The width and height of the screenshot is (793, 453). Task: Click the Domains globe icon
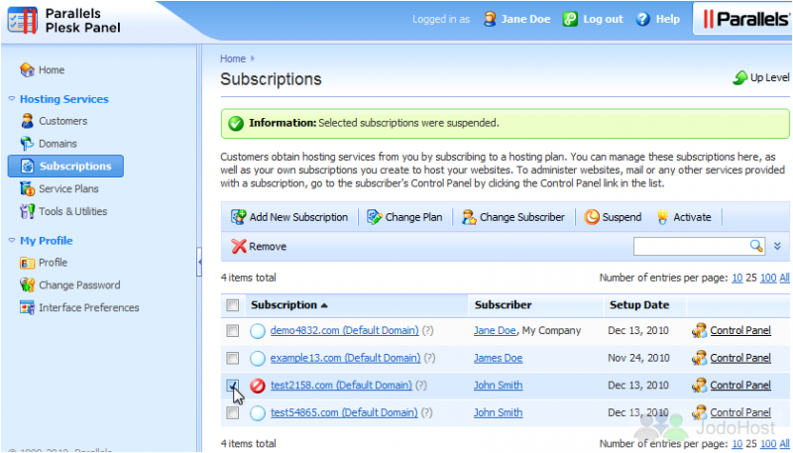pos(27,144)
